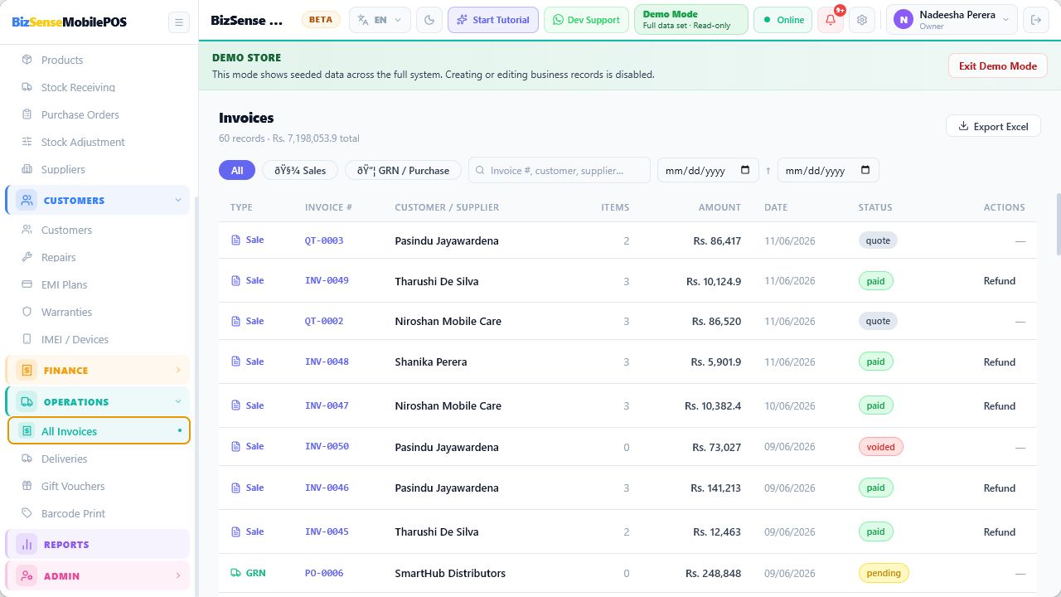Open invoice INV-0046 link
The height and width of the screenshot is (597, 1061).
pyautogui.click(x=327, y=488)
